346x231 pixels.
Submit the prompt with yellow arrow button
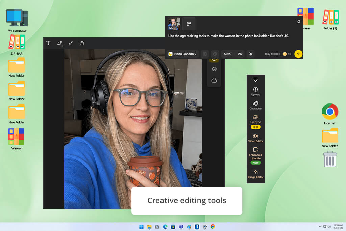(x=298, y=54)
